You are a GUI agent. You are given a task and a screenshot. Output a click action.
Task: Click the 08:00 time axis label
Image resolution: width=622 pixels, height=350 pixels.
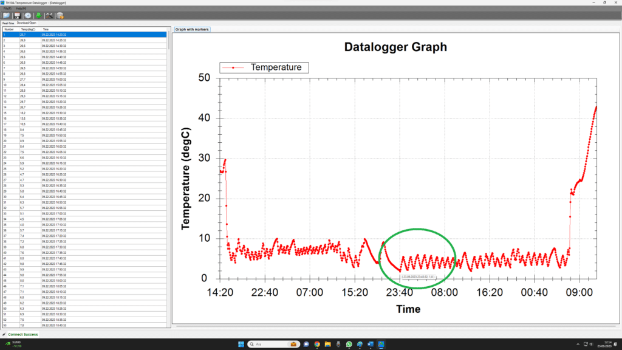point(444,292)
